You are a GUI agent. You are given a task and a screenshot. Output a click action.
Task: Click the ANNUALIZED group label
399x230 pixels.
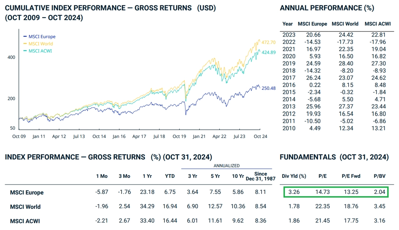click(226, 166)
